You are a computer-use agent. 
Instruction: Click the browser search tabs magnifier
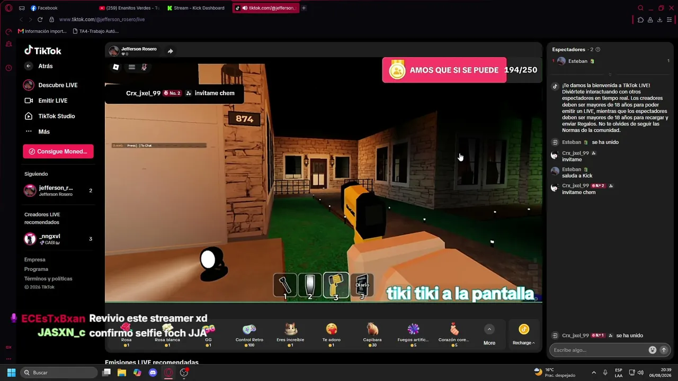point(640,8)
